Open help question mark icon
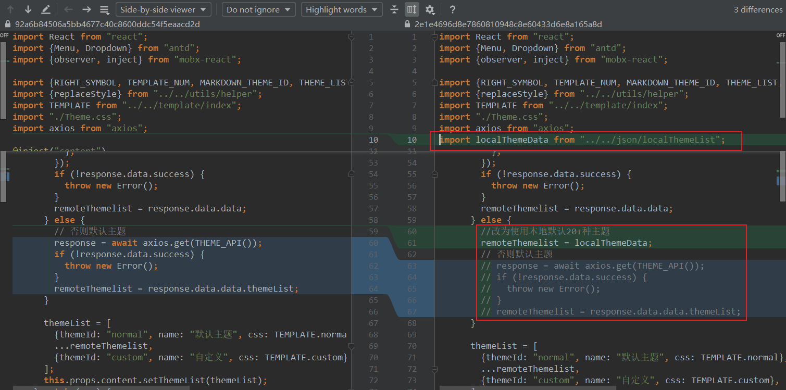 [x=453, y=9]
